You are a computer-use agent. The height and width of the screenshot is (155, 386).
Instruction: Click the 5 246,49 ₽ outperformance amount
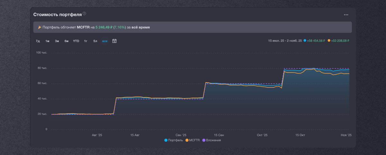104,27
